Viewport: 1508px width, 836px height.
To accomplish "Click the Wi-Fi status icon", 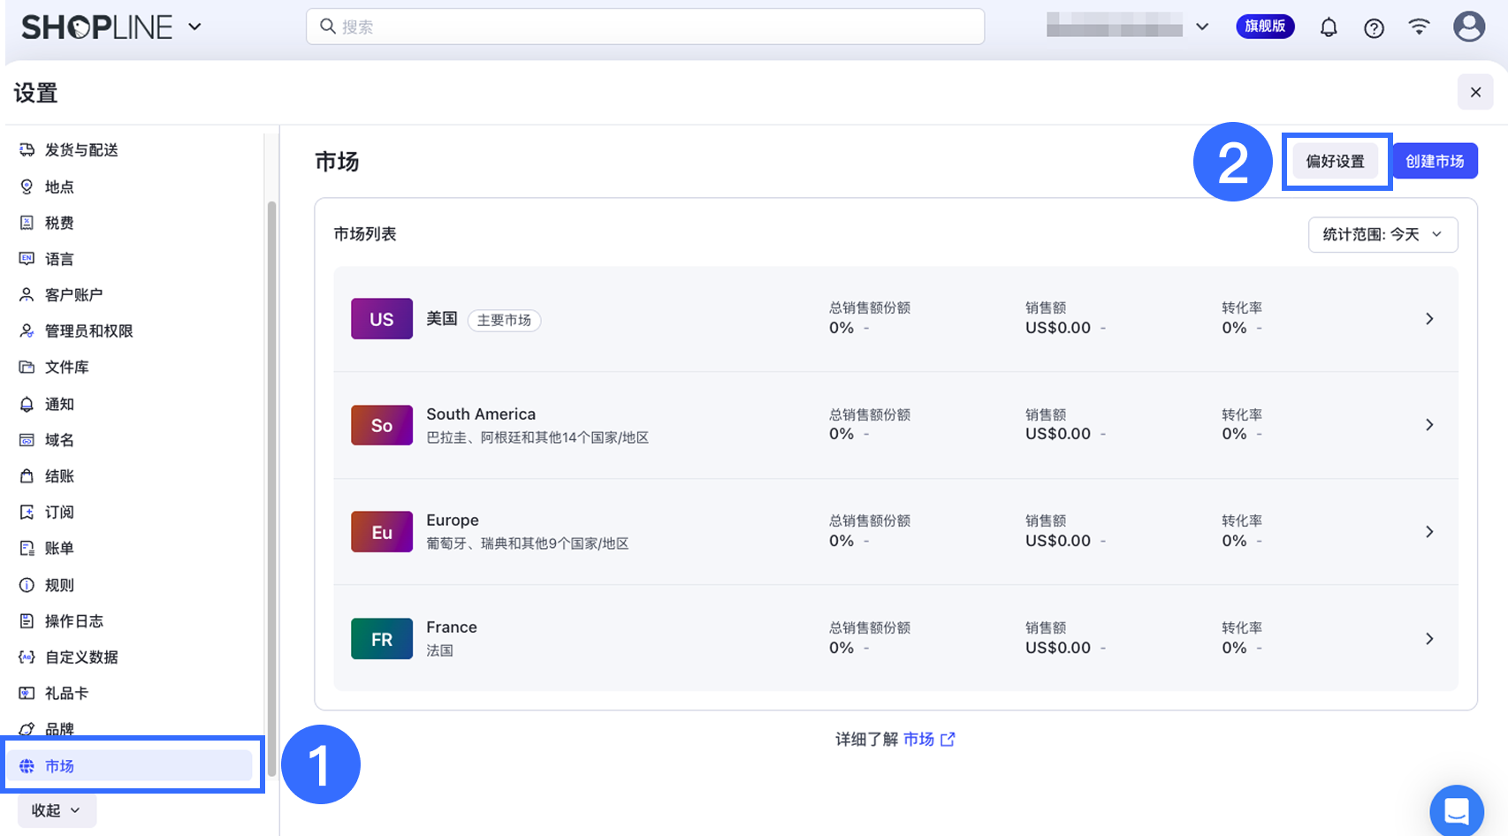I will pyautogui.click(x=1419, y=27).
